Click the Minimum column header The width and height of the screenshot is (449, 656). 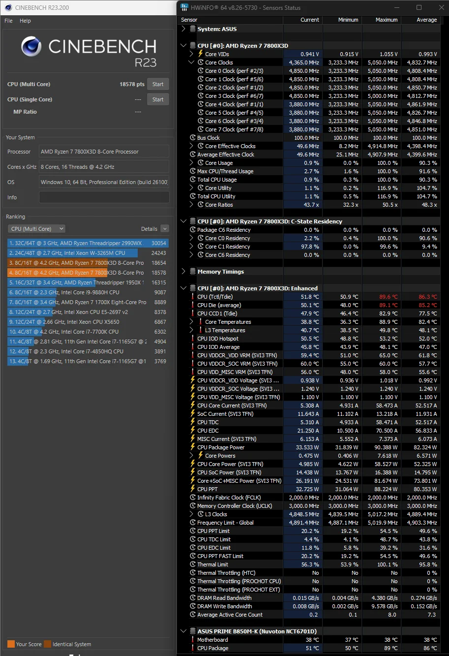pos(342,20)
